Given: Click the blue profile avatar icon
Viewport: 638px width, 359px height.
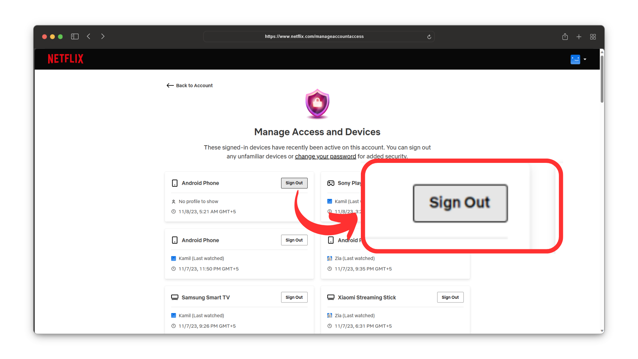Looking at the screenshot, I should pos(575,60).
